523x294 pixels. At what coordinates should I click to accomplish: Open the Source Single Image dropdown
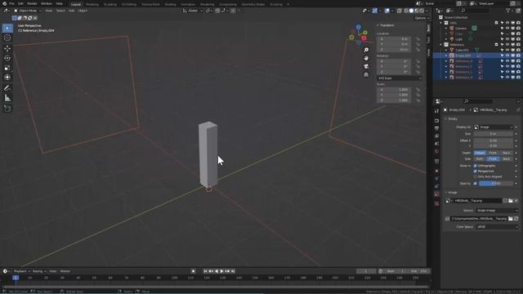point(497,211)
